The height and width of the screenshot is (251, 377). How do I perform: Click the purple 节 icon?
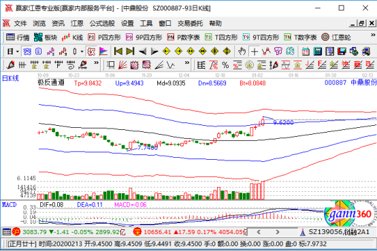click(x=278, y=52)
